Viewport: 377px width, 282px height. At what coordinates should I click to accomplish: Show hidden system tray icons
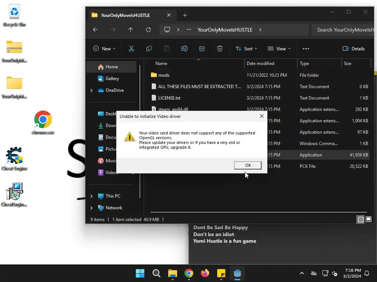[x=302, y=273]
